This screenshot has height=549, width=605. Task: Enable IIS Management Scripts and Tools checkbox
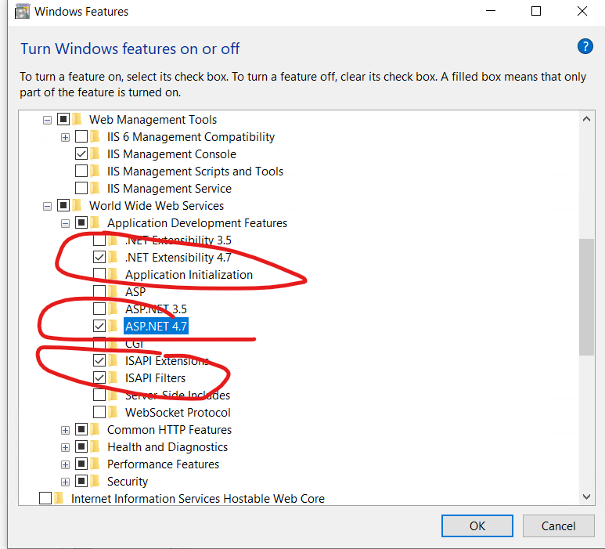click(x=81, y=171)
